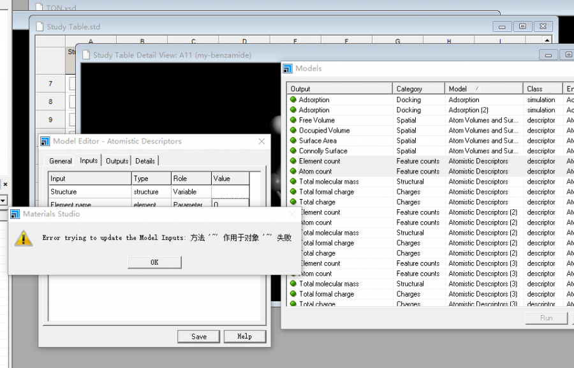Click the Value column header in Model Editor

[x=230, y=179]
